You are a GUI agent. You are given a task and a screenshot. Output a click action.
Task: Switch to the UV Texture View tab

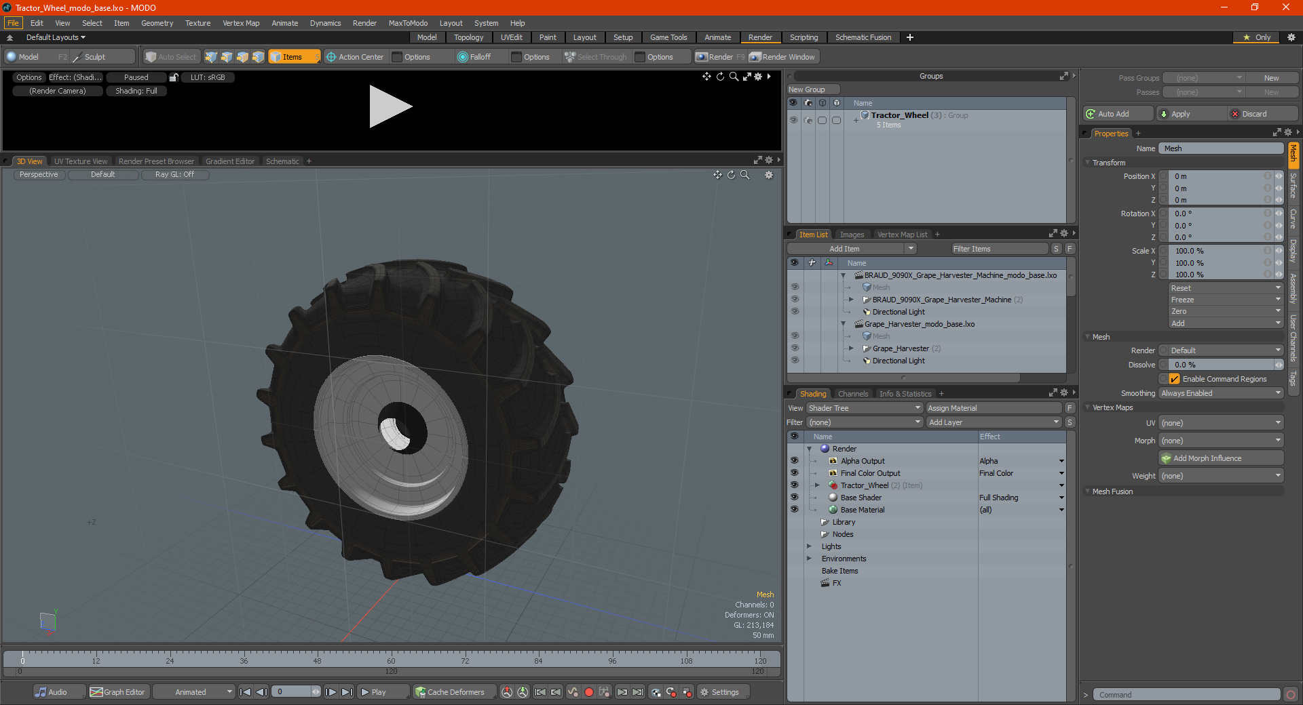tap(80, 161)
